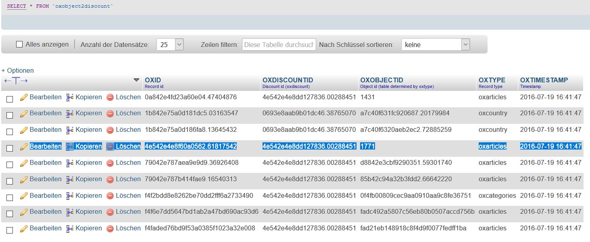The width and height of the screenshot is (590, 242).
Task: Toggle the 'Alles anzeigen' checkbox
Action: click(19, 45)
